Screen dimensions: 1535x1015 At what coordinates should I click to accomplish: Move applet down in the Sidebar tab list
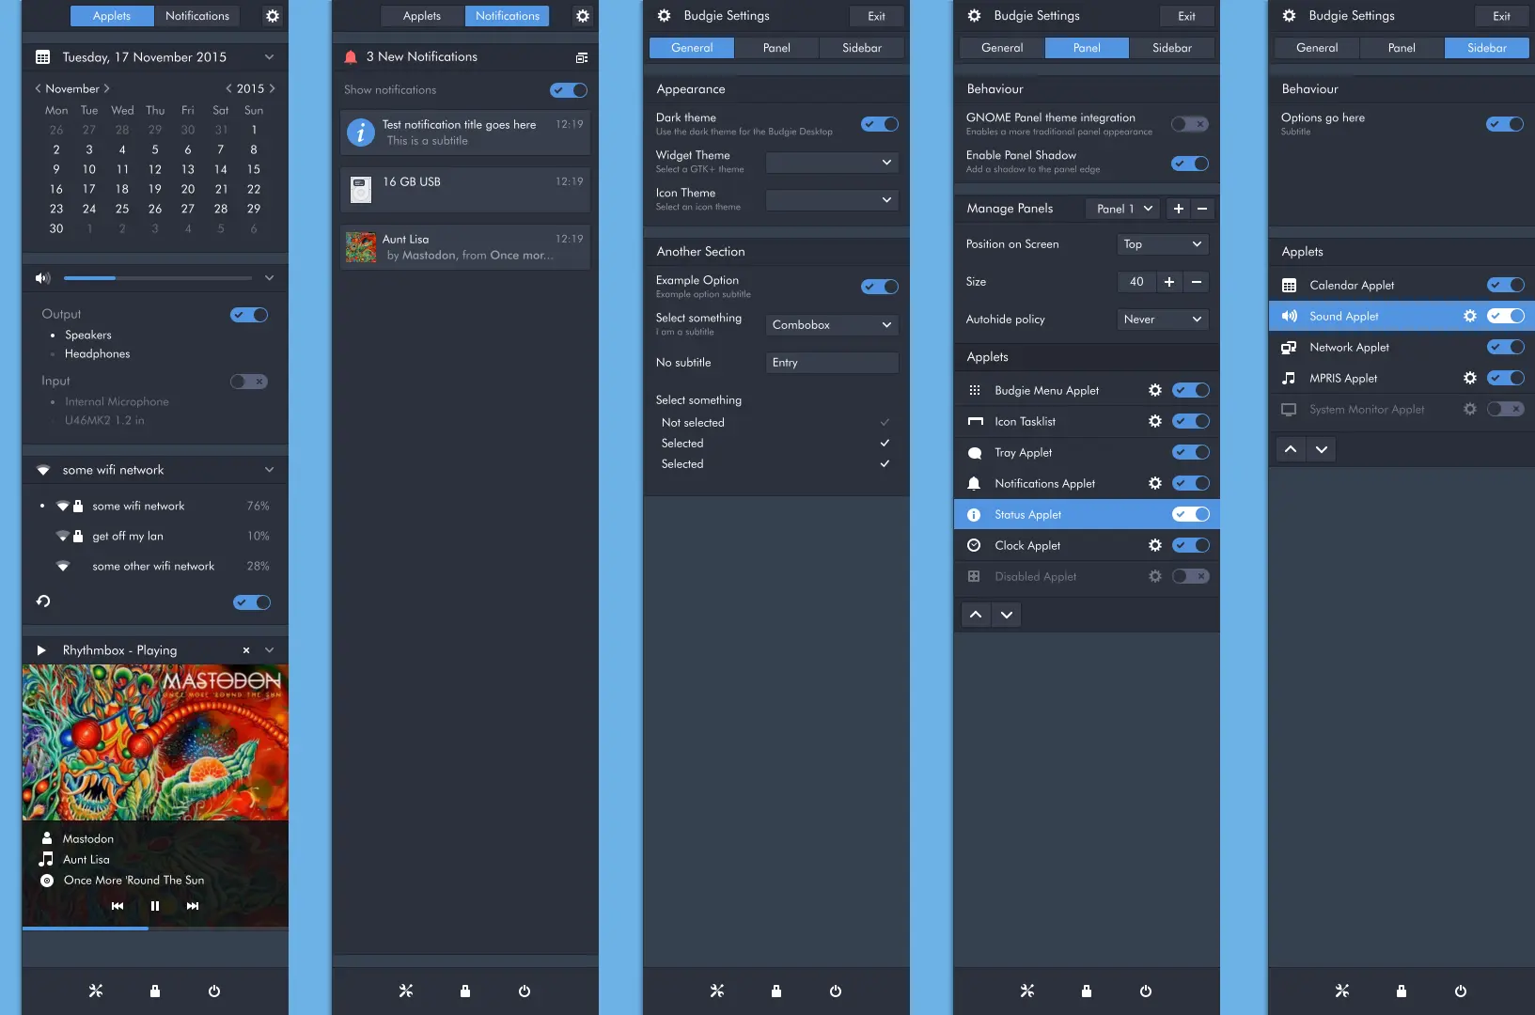point(1322,449)
